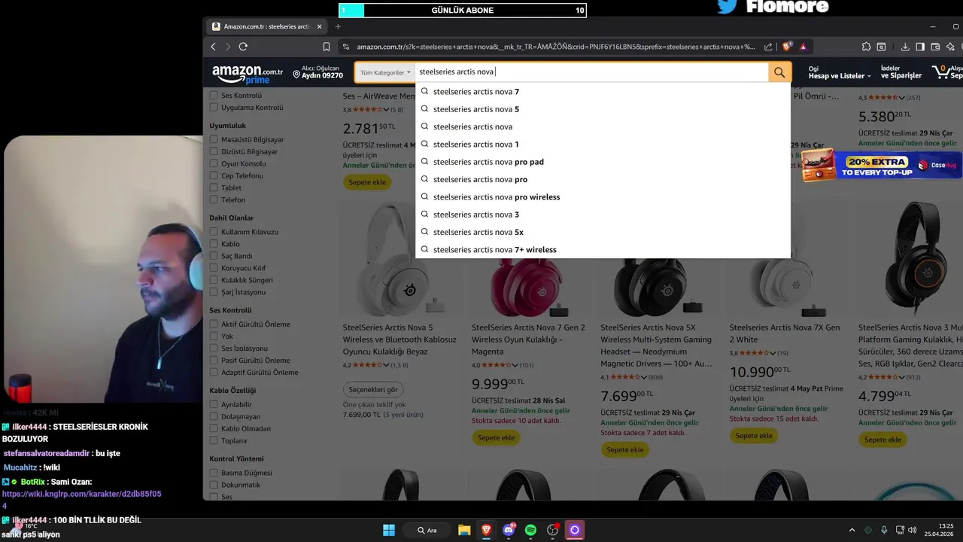This screenshot has height=542, width=963.
Task: Check Kablo Olmadan filter
Action: [214, 428]
